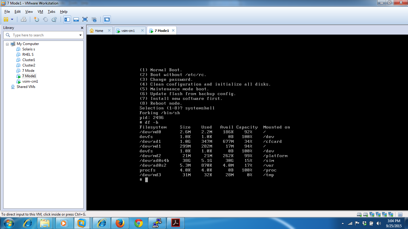Image resolution: width=408 pixels, height=229 pixels.
Task: Toggle the thumbnail bar view button
Action: tap(76, 19)
